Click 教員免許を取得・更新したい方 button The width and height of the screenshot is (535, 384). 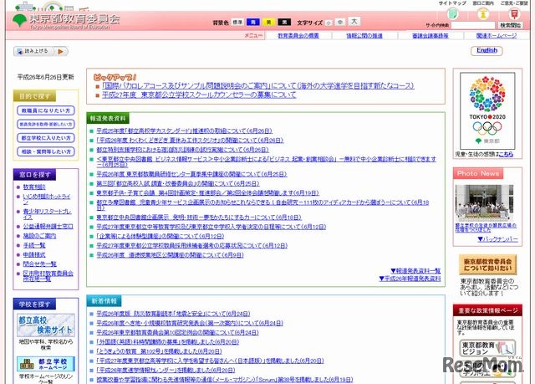click(46, 125)
